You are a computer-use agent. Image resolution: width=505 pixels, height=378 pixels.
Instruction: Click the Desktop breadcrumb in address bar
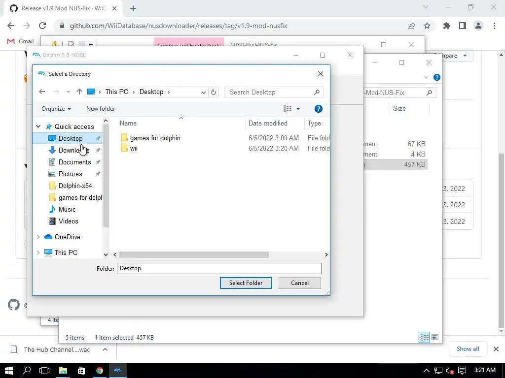pos(151,92)
